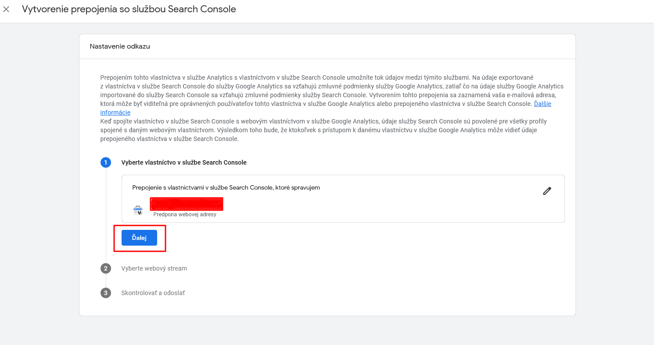
Task: Click the pencil edit icon for Search Console property
Action: click(x=547, y=191)
